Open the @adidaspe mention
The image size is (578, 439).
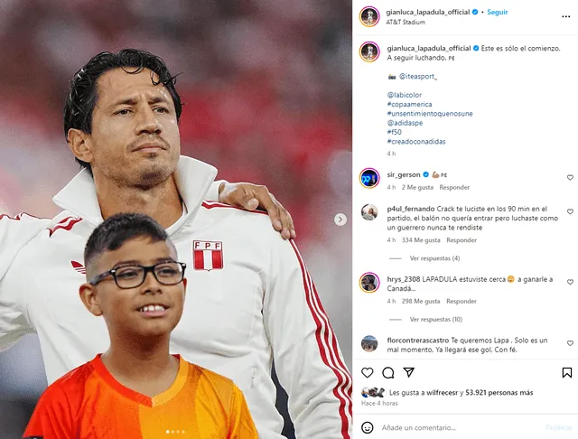pyautogui.click(x=405, y=123)
